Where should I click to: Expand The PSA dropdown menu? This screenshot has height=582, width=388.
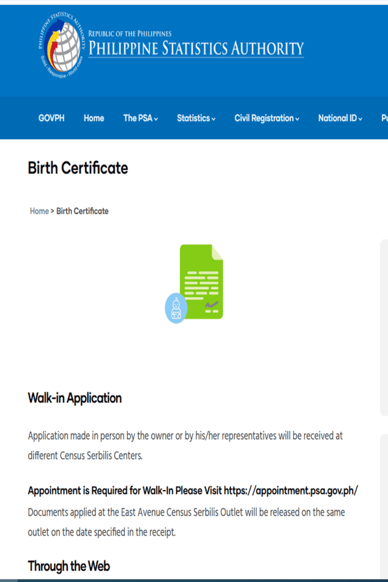pyautogui.click(x=140, y=118)
